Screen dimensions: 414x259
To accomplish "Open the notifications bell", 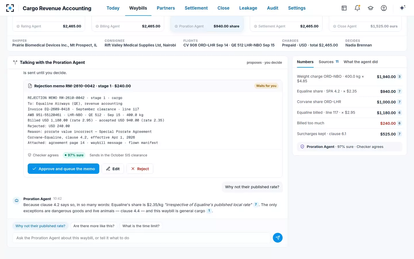I will click(357, 8).
